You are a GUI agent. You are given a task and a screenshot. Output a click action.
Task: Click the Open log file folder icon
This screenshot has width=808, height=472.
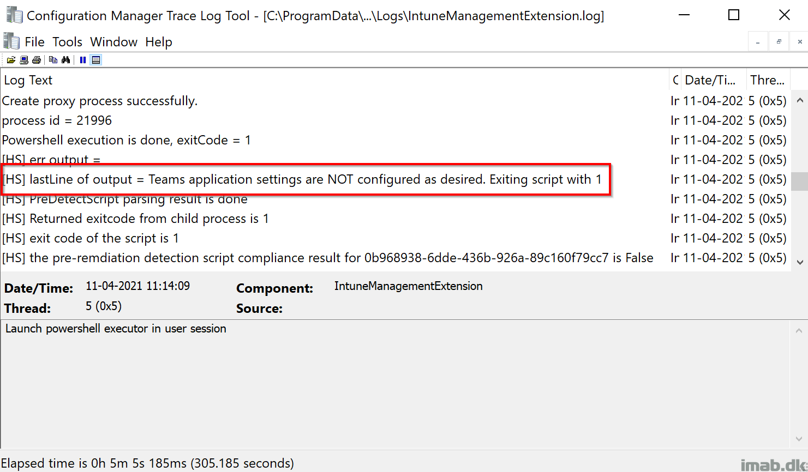click(x=10, y=60)
